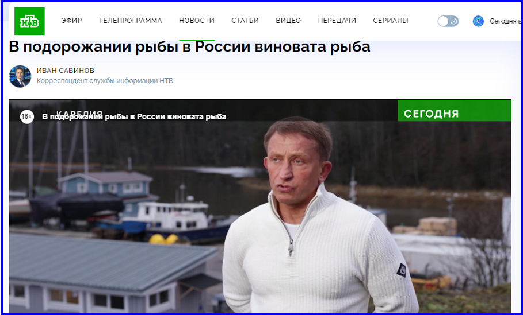The image size is (523, 315).
Task: Toggle the dark mode moon switch
Action: tap(448, 21)
